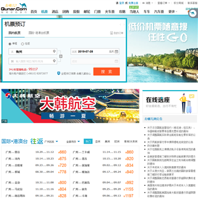Open 汽车票 in navigation bar
Viewport: 198px width, 198px height.
pyautogui.click(x=159, y=12)
